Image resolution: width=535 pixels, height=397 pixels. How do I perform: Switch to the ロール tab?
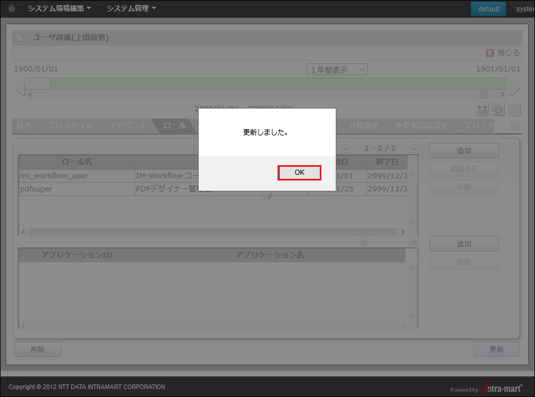(175, 125)
